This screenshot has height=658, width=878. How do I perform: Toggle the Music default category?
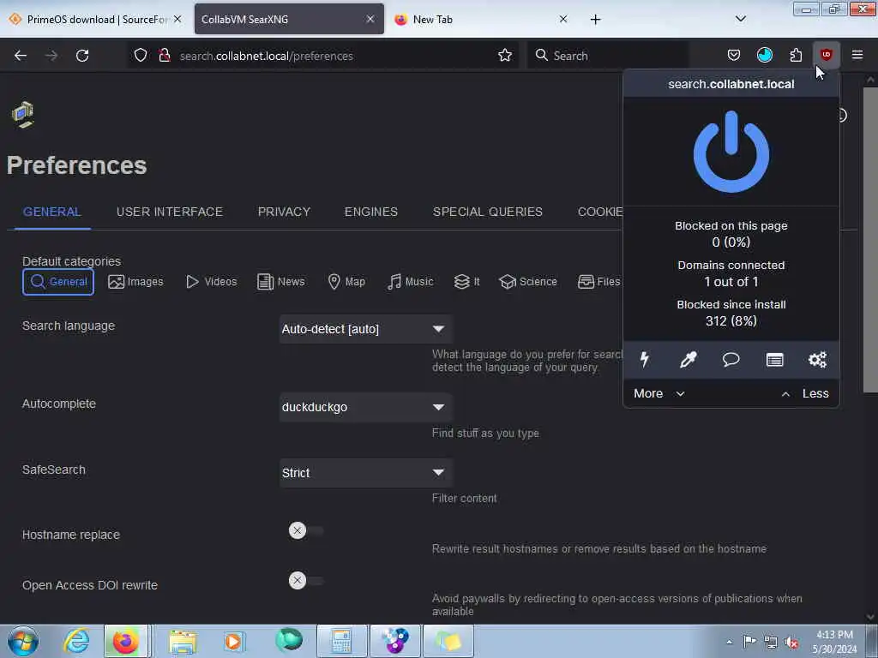411,281
